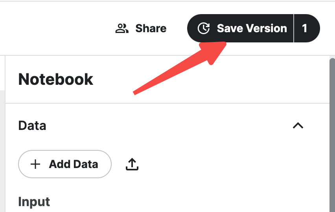Click the Add Data label
Screen dimensions: 335x212
[73, 164]
